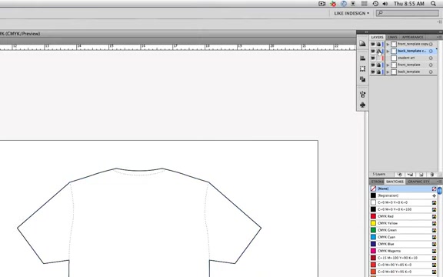Open the Pathfinder panel icon
The width and height of the screenshot is (443, 277).
(362, 79)
